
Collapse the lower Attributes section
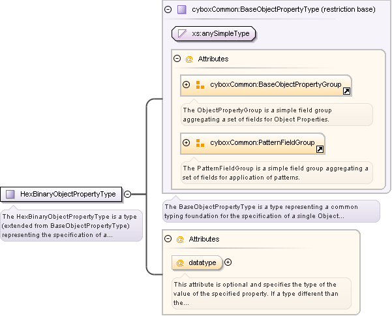168,239
